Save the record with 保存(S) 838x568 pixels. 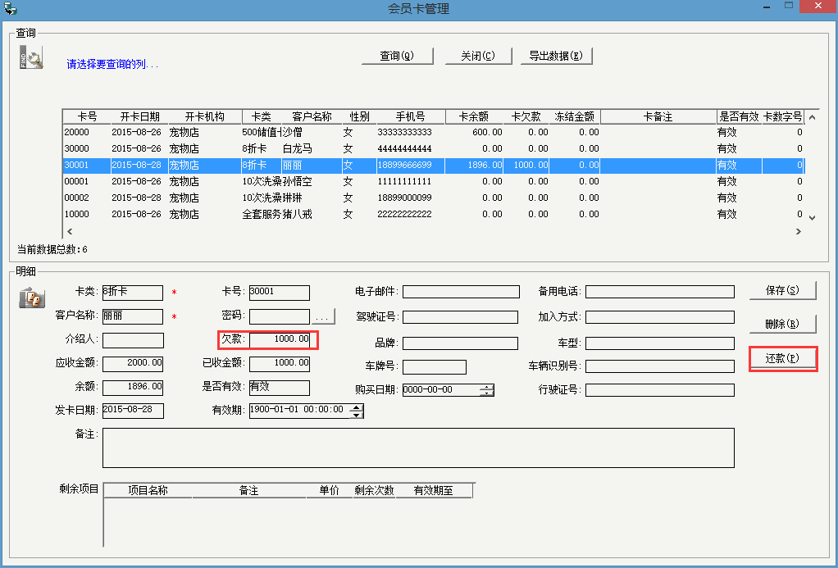[782, 290]
